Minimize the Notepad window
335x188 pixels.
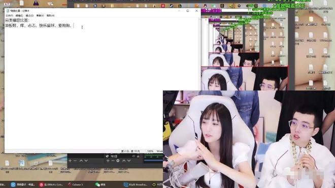179,11
